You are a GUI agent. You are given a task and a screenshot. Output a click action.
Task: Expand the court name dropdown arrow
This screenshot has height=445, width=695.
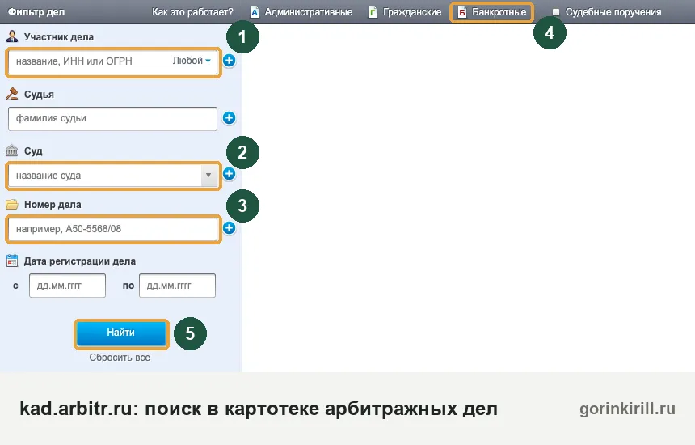pos(208,176)
